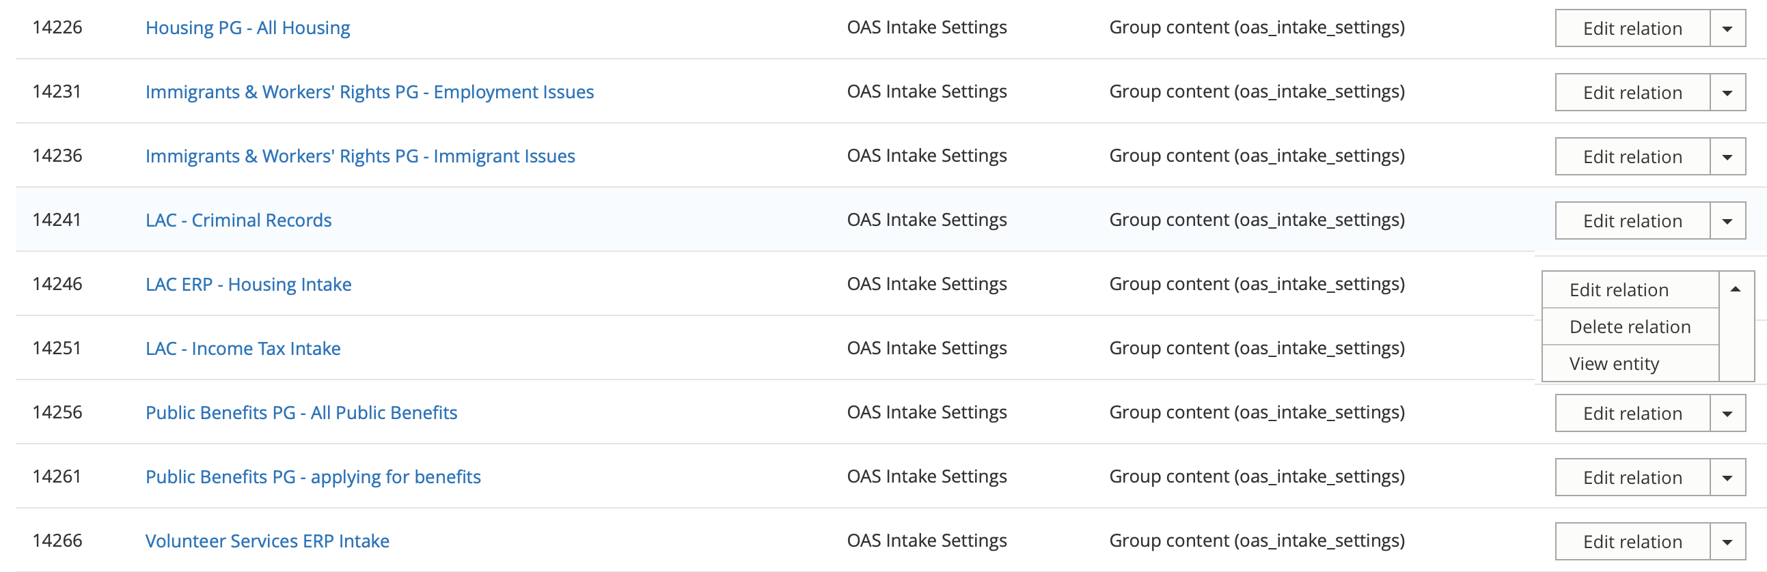Open LAC - Income Tax Intake link
This screenshot has width=1767, height=572.
click(243, 349)
